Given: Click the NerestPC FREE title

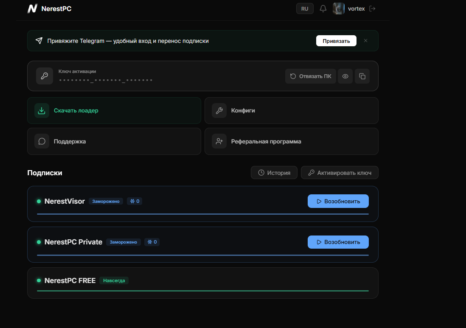Looking at the screenshot, I should pyautogui.click(x=70, y=280).
